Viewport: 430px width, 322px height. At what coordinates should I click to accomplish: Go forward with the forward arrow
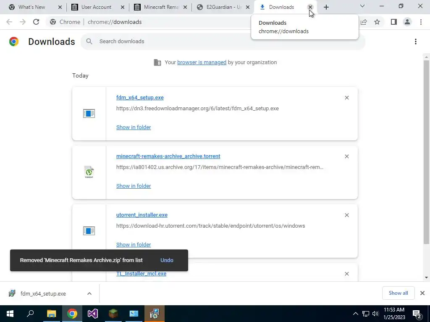point(23,22)
